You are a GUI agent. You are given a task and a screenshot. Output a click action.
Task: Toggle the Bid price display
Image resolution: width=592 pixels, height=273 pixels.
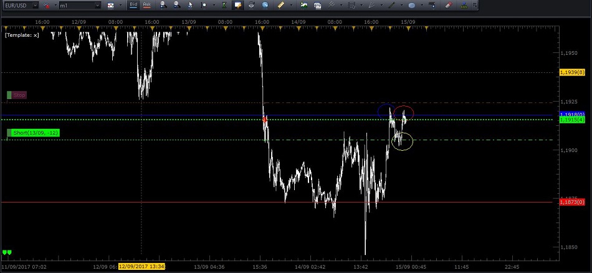pyautogui.click(x=133, y=5)
